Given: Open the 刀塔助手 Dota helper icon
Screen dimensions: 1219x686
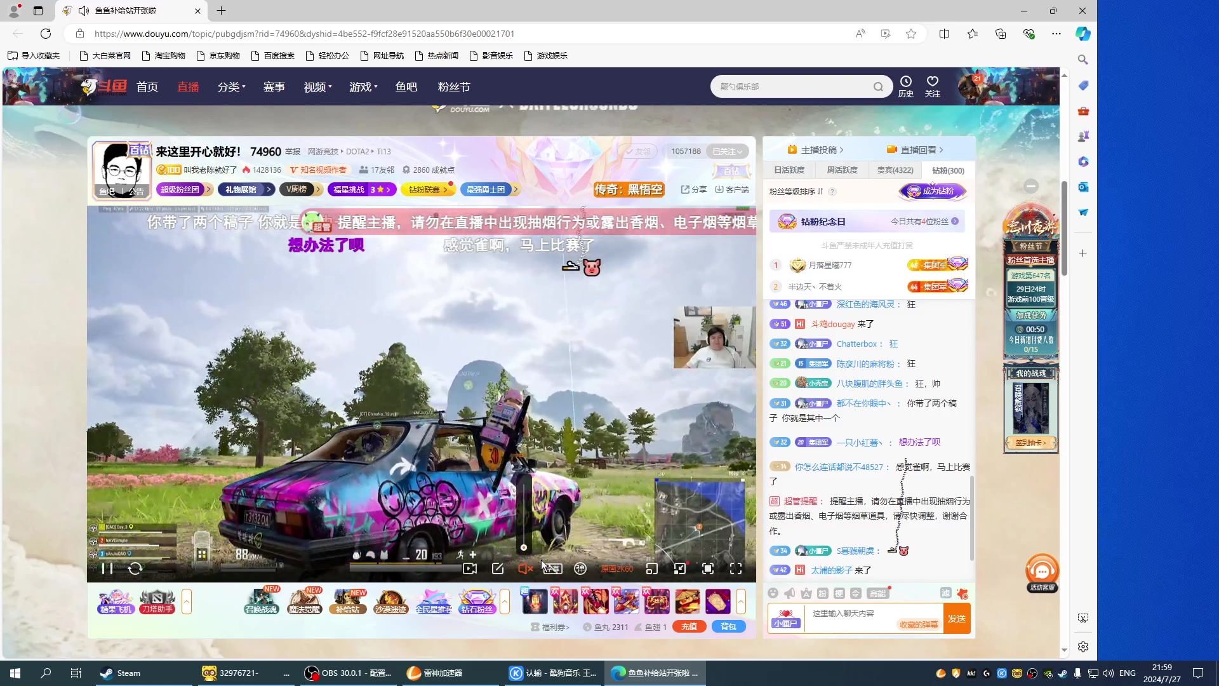Looking at the screenshot, I should coord(157,601).
